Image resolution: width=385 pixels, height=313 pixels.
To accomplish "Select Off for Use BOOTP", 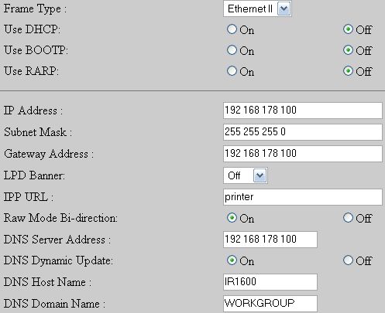I will pos(348,49).
